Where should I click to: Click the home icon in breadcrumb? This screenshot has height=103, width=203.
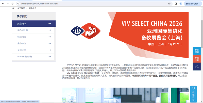(13, 8)
